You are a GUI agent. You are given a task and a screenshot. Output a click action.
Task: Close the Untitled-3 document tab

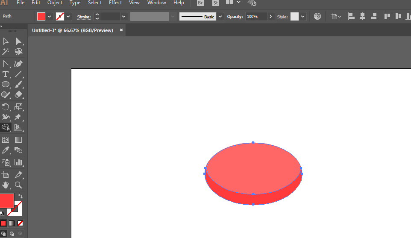click(x=121, y=30)
